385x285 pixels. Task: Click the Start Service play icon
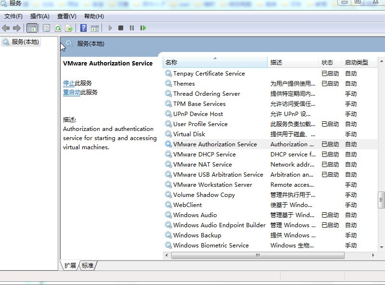110,28
